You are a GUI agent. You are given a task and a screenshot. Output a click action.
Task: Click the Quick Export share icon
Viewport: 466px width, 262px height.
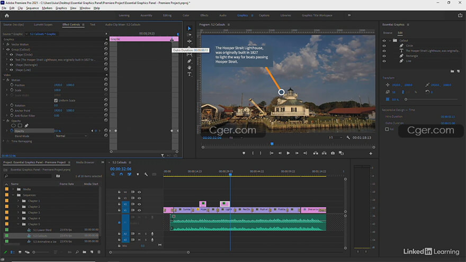tap(460, 15)
